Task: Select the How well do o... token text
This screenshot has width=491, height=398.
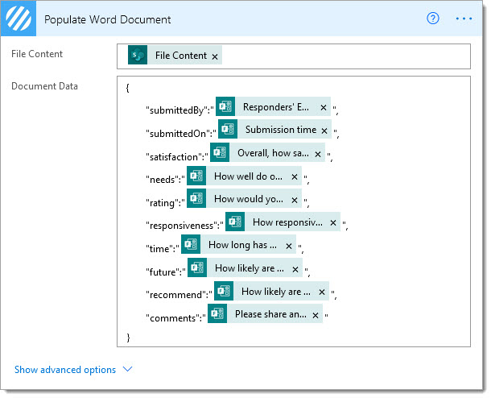Action: (248, 176)
